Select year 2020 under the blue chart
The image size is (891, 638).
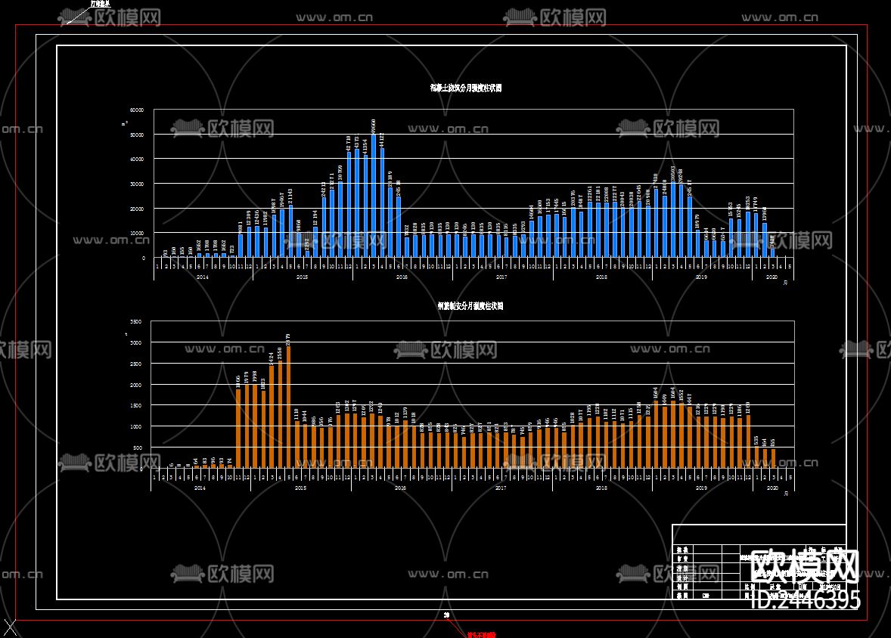(771, 277)
